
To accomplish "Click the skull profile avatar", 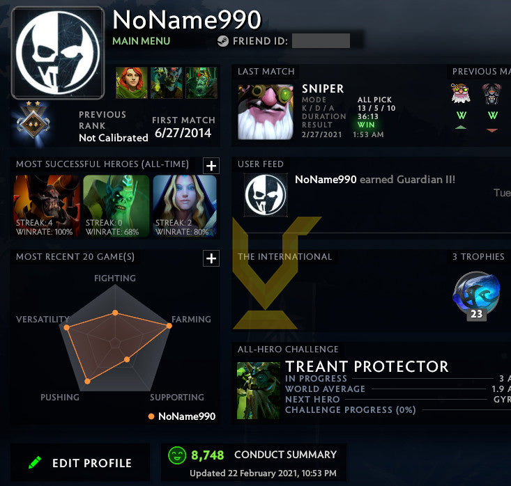I will [58, 53].
